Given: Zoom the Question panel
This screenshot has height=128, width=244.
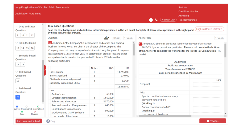Looking at the screenshot, I should (128, 38).
